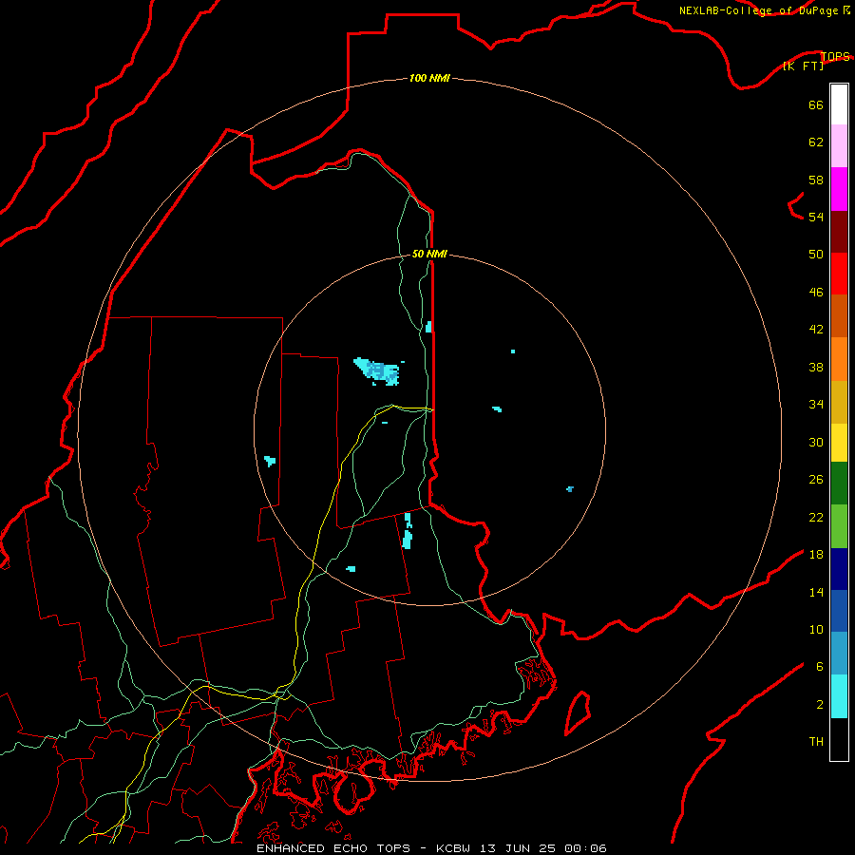Click the legend value 26
Screen dimensions: 855x855
[816, 480]
